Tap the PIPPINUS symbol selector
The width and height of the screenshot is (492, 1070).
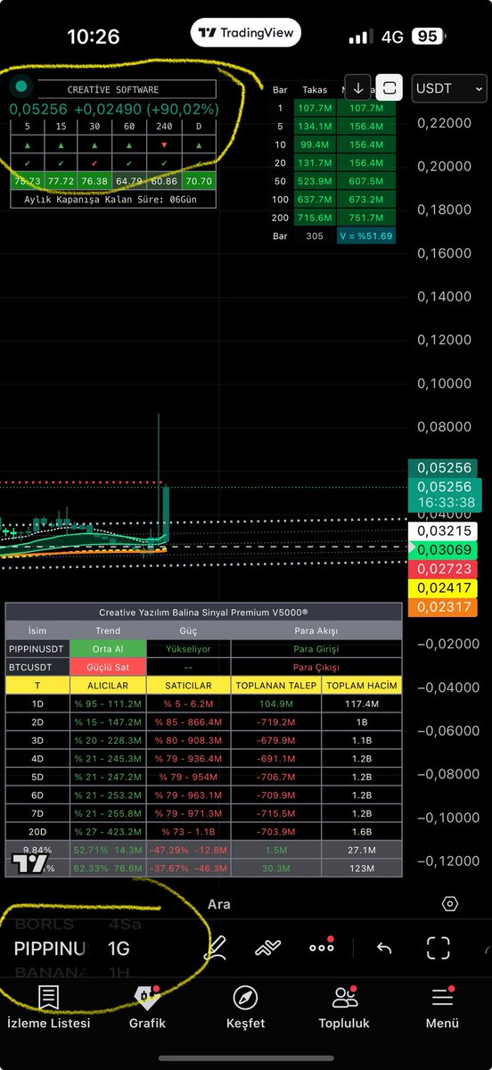[x=51, y=948]
